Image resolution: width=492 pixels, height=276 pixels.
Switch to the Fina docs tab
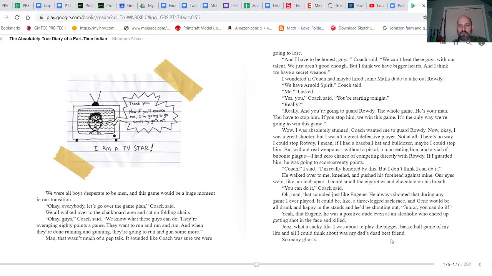(168, 6)
